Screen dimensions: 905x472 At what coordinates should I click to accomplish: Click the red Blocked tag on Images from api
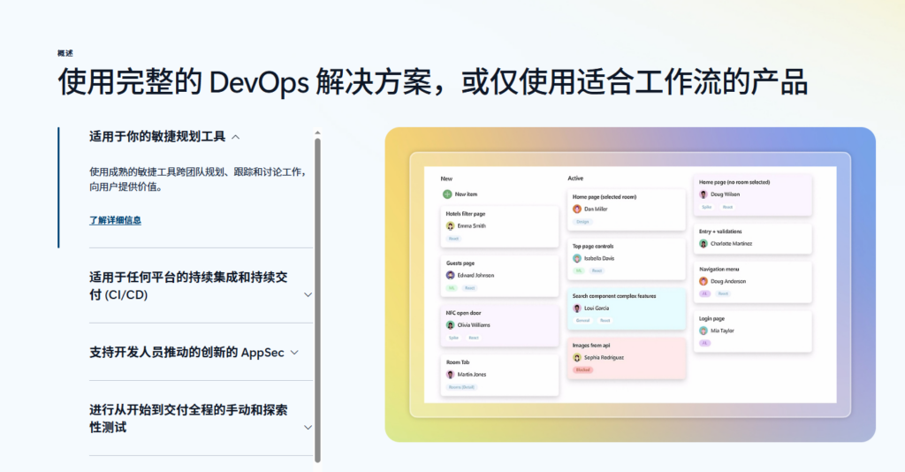click(x=583, y=369)
